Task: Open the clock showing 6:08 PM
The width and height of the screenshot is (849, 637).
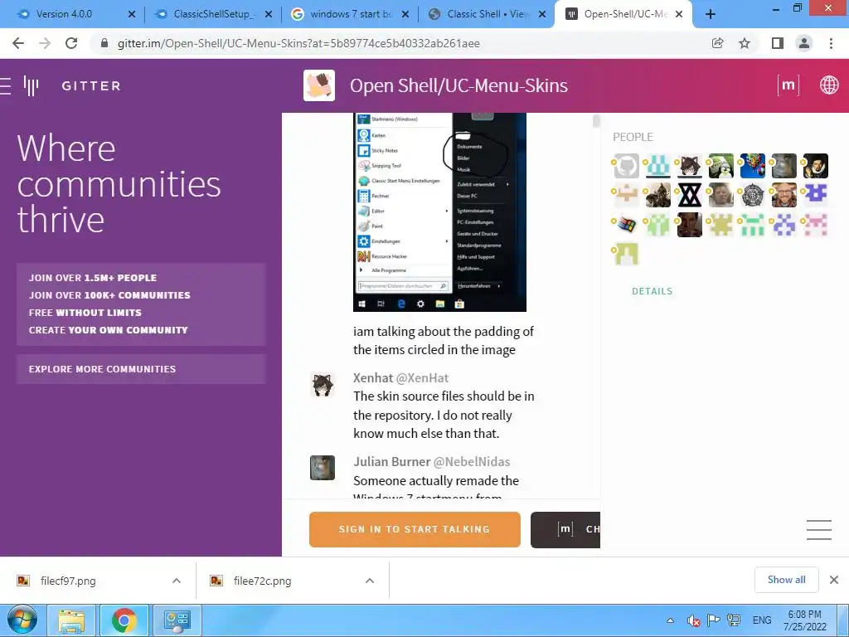Action: (805, 620)
